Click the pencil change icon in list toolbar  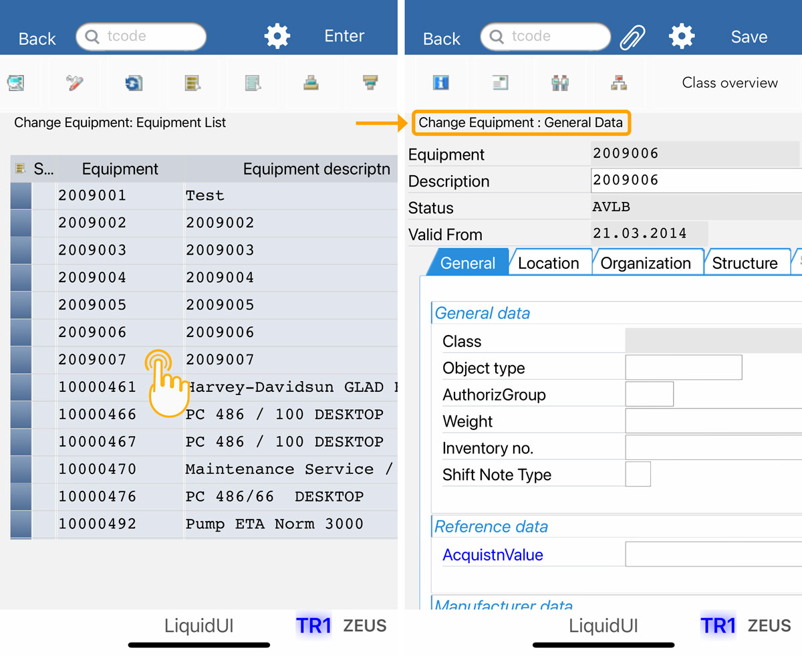[74, 83]
